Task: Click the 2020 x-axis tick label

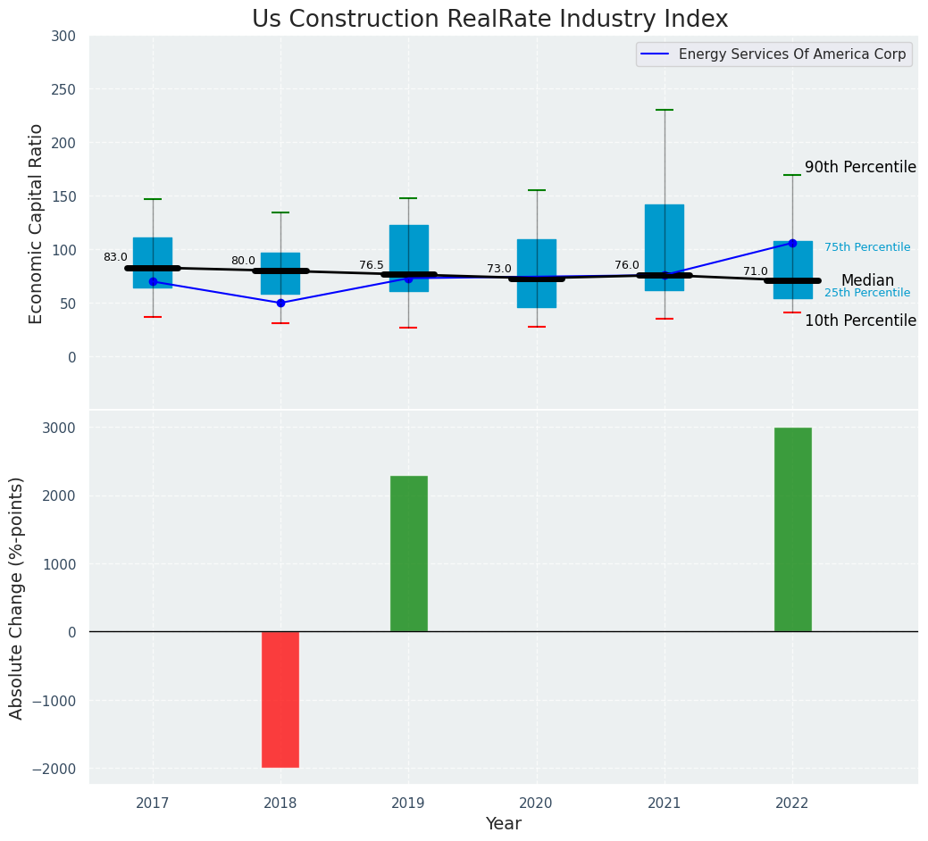Action: tap(537, 804)
